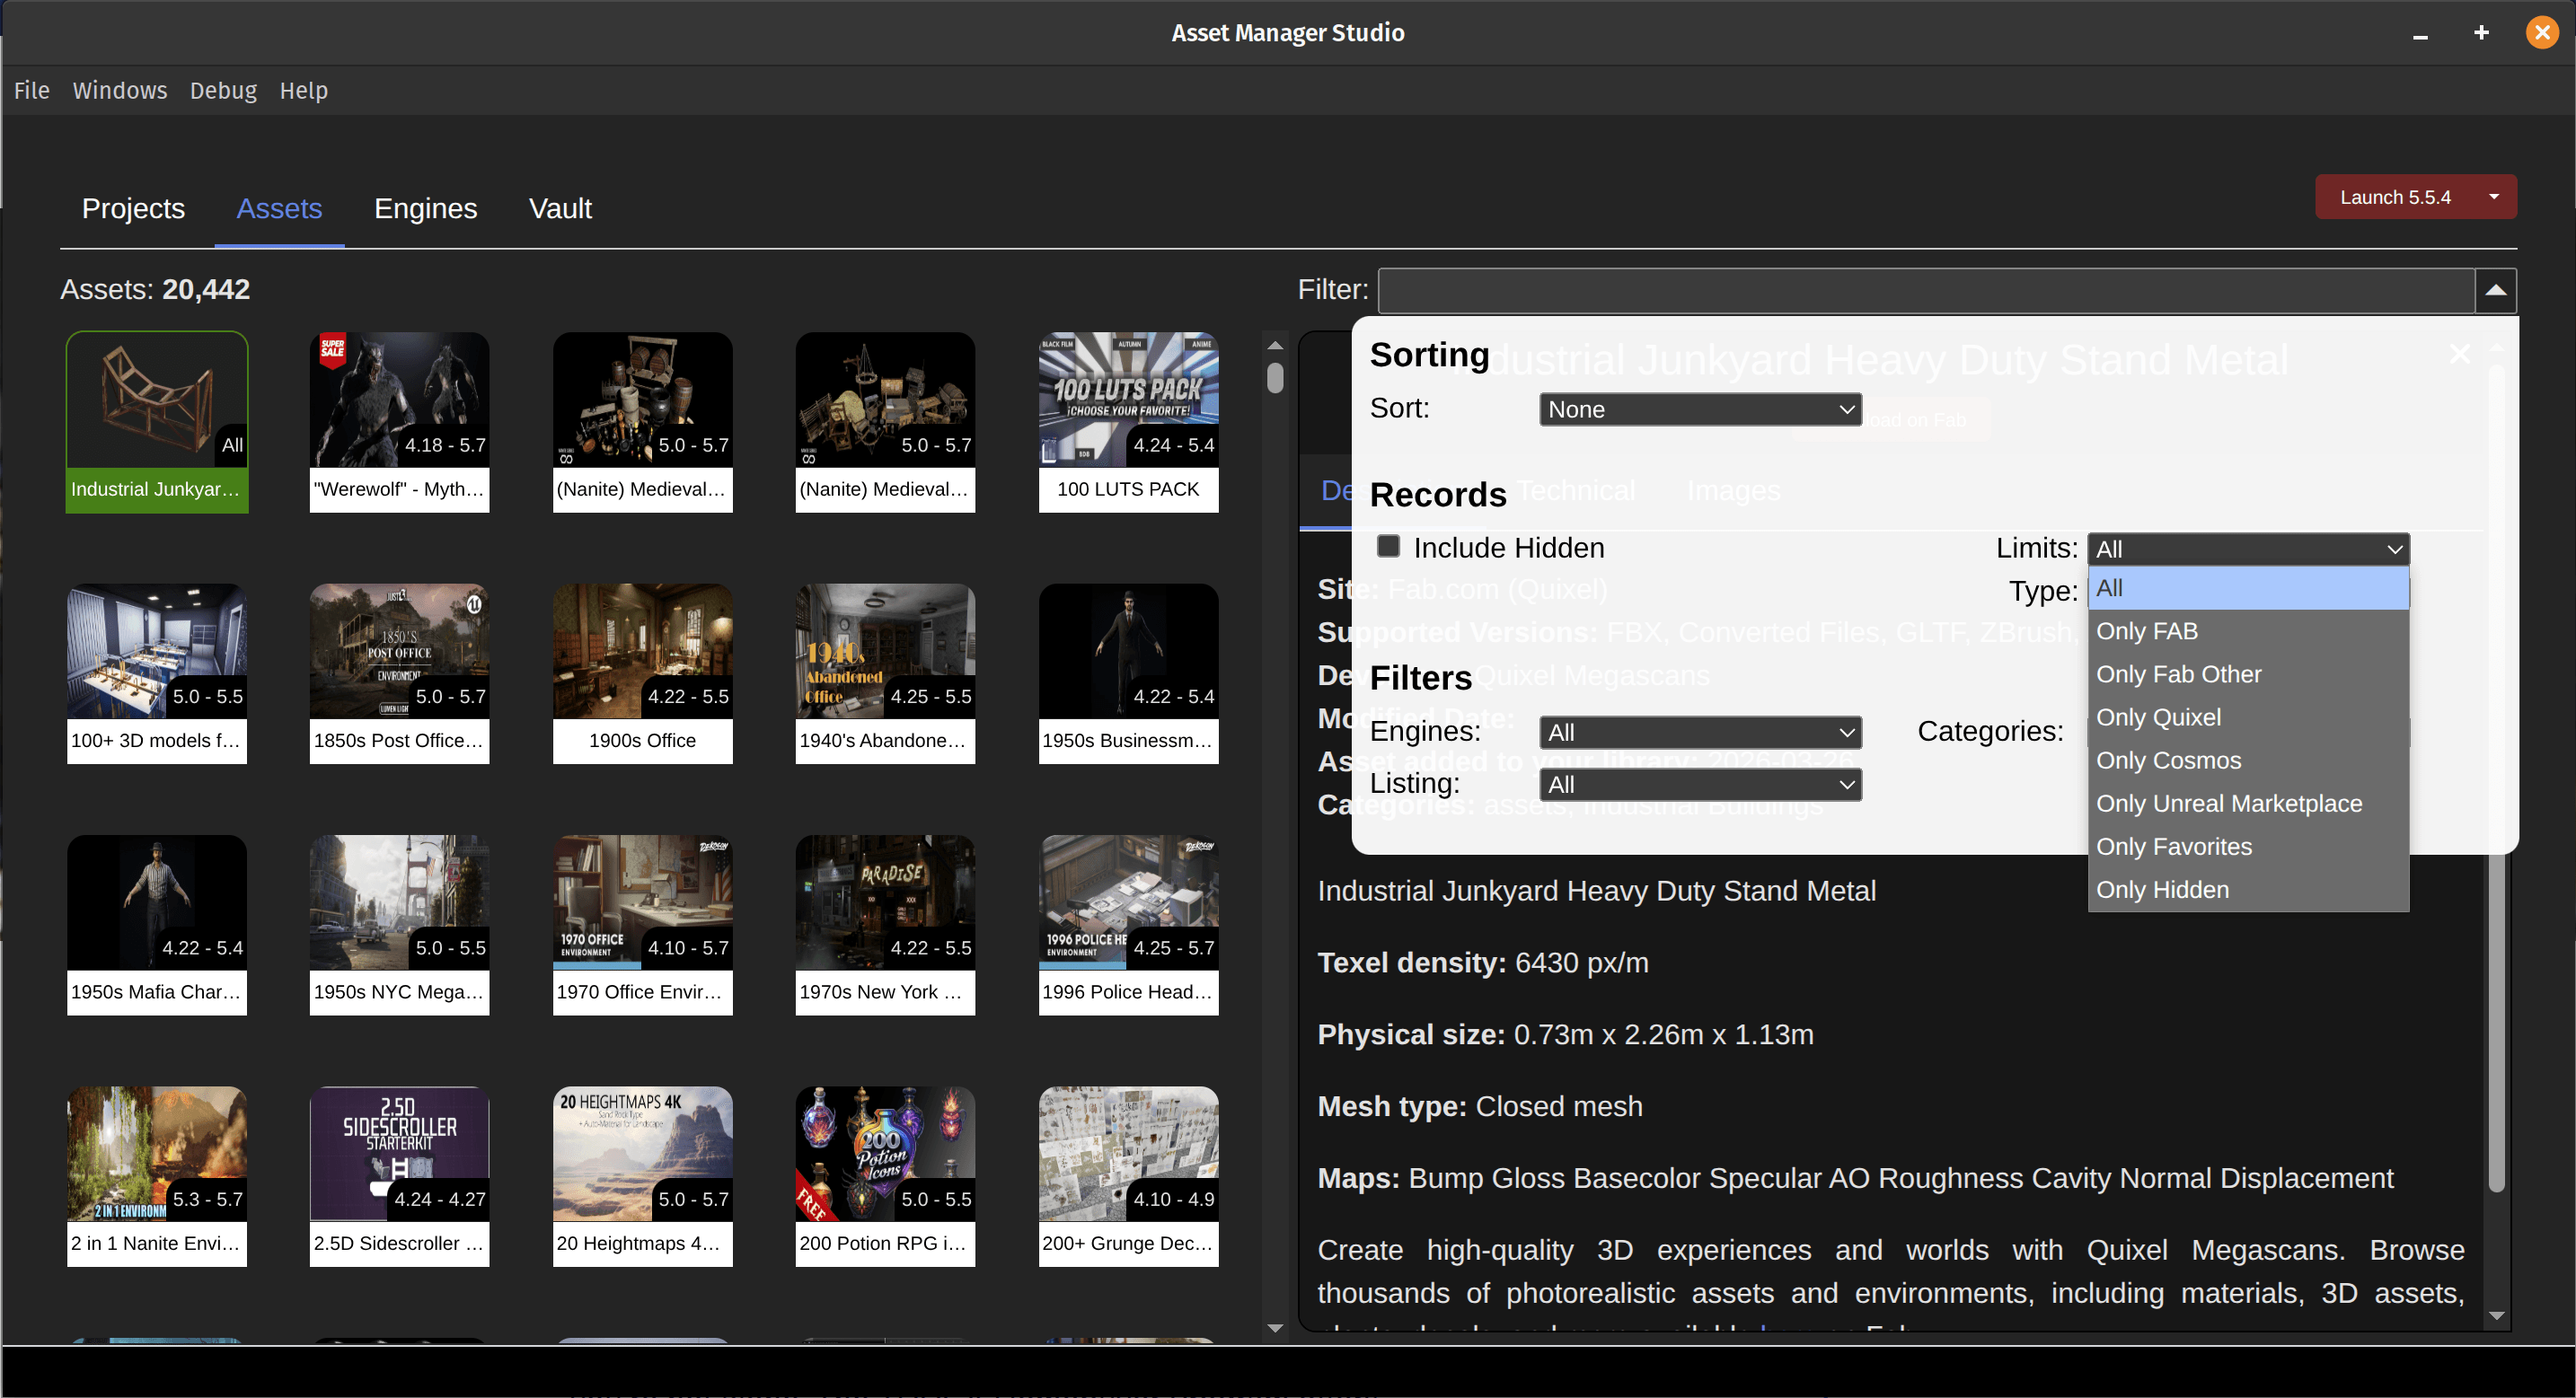Viewport: 2576px width, 1398px height.
Task: Select the 1950s NYC Mega asset
Action: click(x=399, y=925)
